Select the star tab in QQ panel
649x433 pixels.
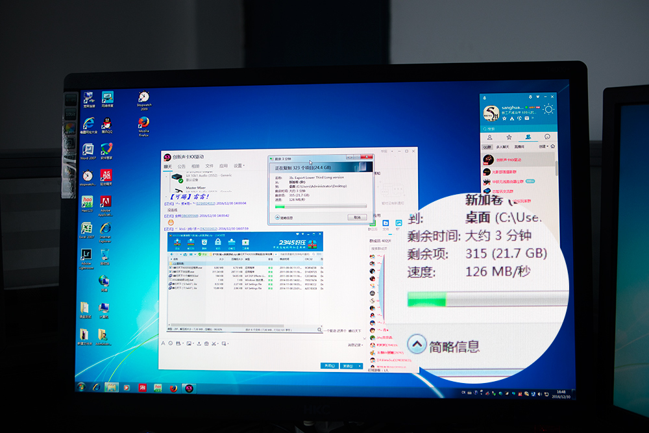(x=509, y=137)
